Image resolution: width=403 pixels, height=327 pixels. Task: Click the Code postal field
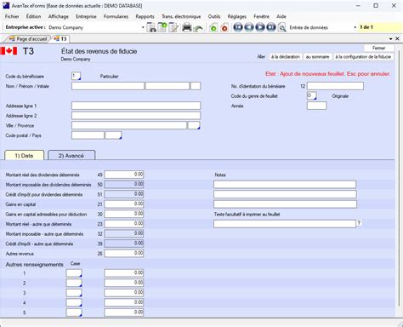88,135
